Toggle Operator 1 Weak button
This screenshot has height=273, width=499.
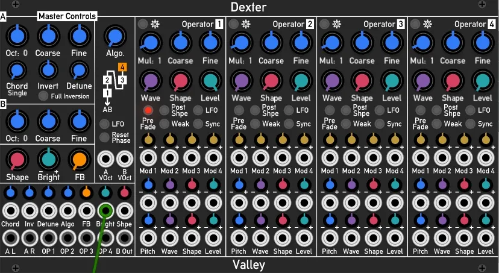164,124
